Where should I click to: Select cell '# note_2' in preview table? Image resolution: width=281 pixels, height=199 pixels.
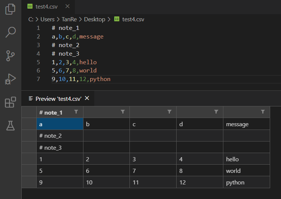coord(60,136)
